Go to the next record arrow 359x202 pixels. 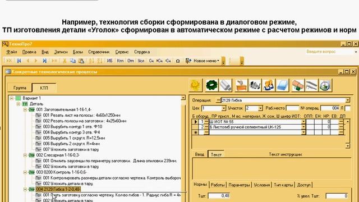[x=36, y=61]
